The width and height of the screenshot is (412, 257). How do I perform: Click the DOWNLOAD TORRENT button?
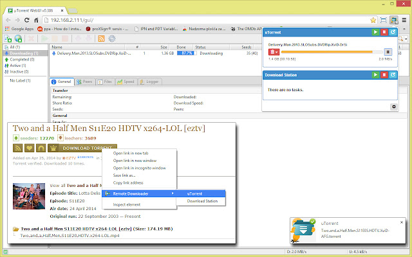pyautogui.click(x=82, y=148)
